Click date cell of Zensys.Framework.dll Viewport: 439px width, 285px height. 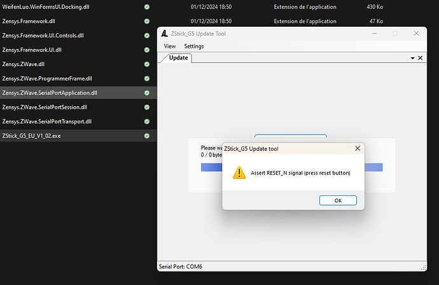click(211, 21)
